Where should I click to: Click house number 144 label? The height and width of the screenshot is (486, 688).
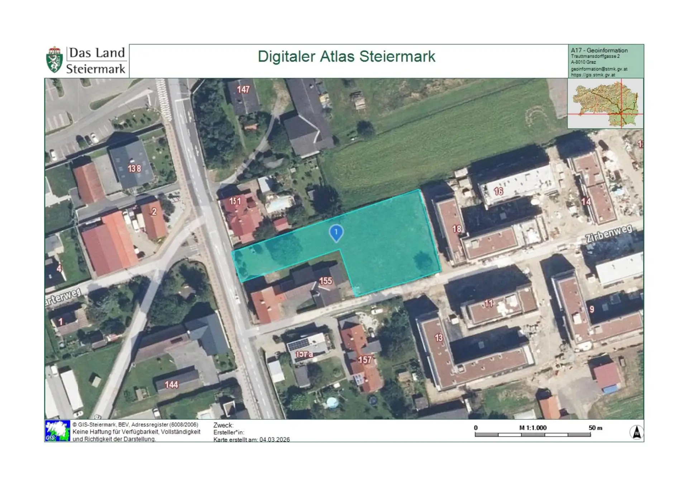171,385
